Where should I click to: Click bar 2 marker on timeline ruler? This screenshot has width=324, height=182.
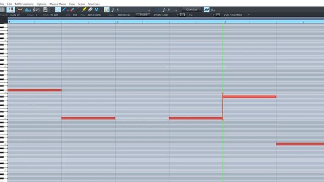point(117,22)
